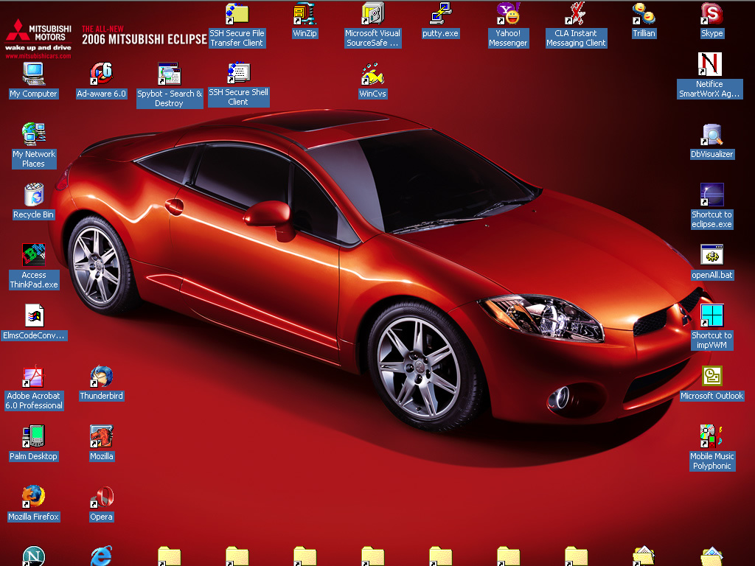Launch Microsoft Outlook from the desktop
755x566 pixels.
coord(711,377)
